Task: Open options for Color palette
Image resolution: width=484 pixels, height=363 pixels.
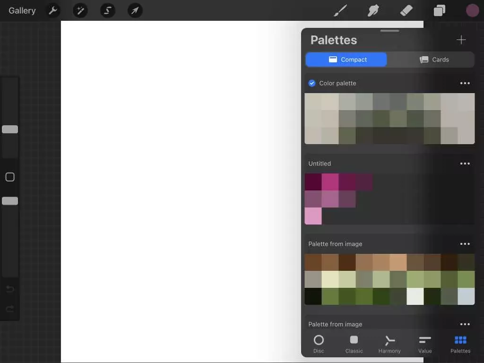Action: click(x=465, y=83)
